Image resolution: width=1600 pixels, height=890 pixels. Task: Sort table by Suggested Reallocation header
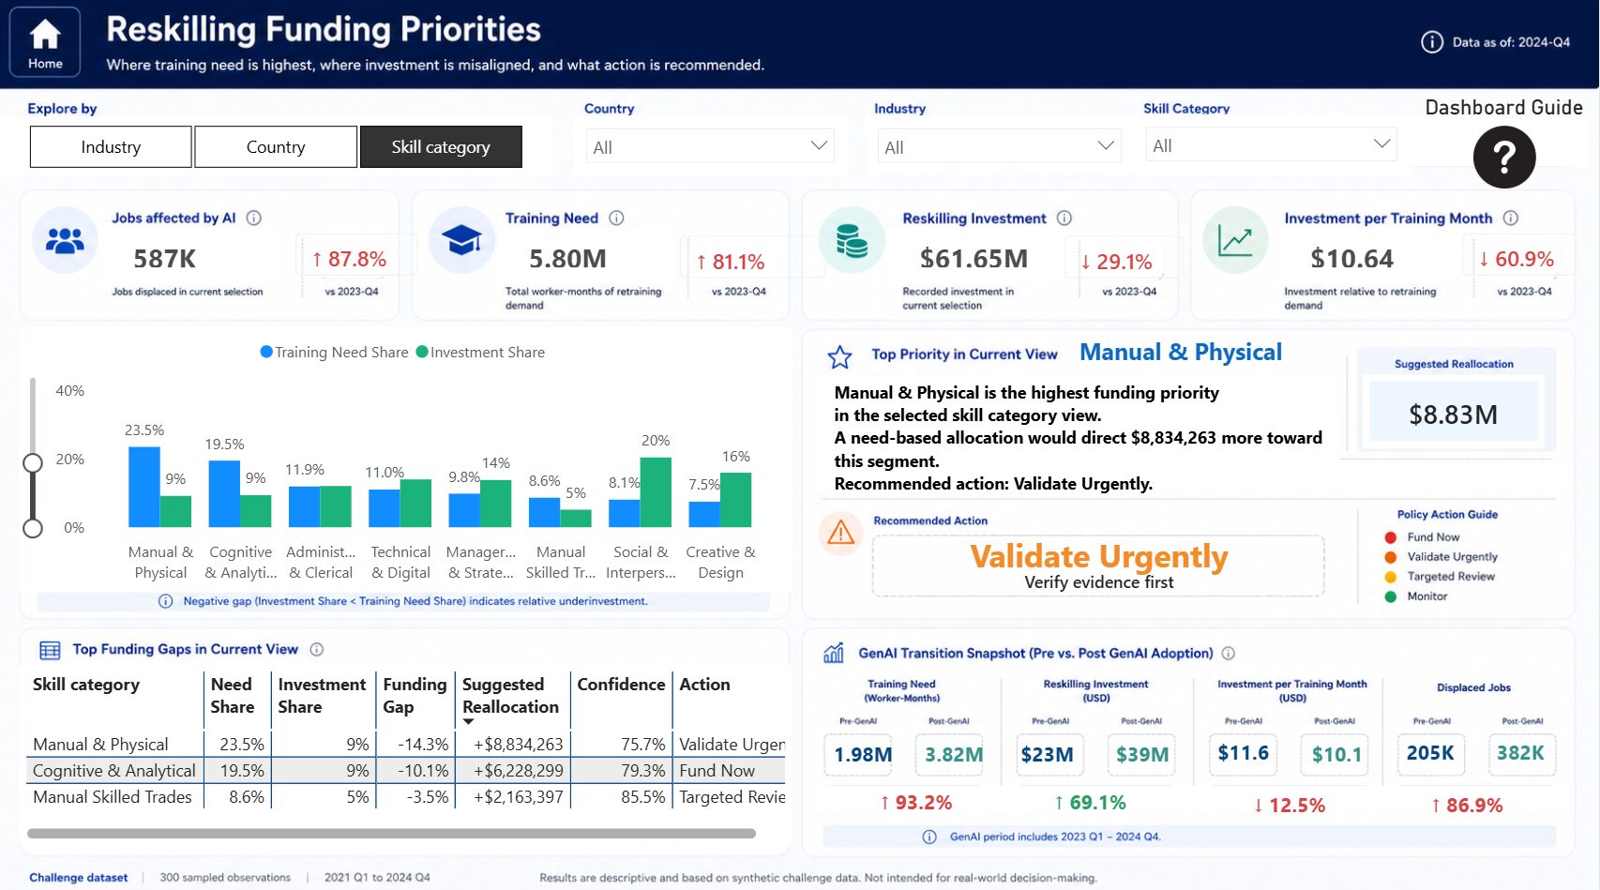pos(512,696)
